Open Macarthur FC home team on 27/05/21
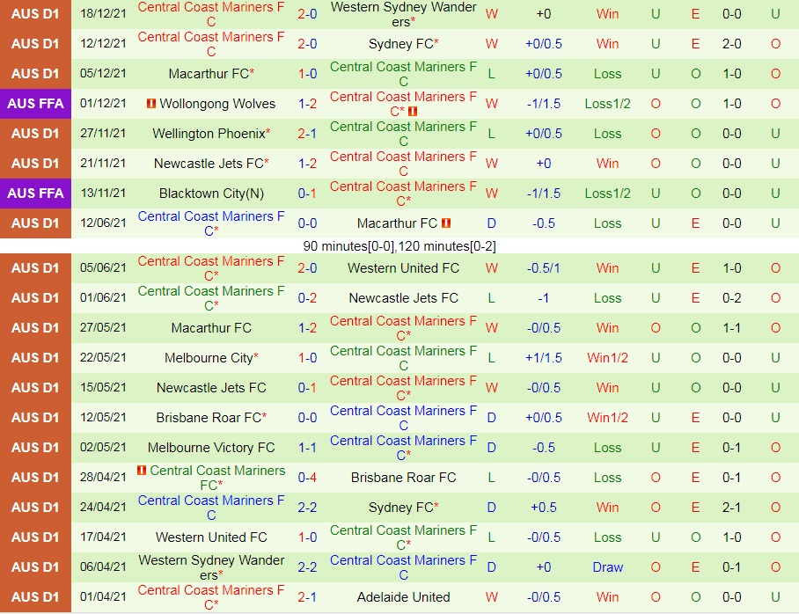Screen dimensions: 799x614 coord(211,327)
